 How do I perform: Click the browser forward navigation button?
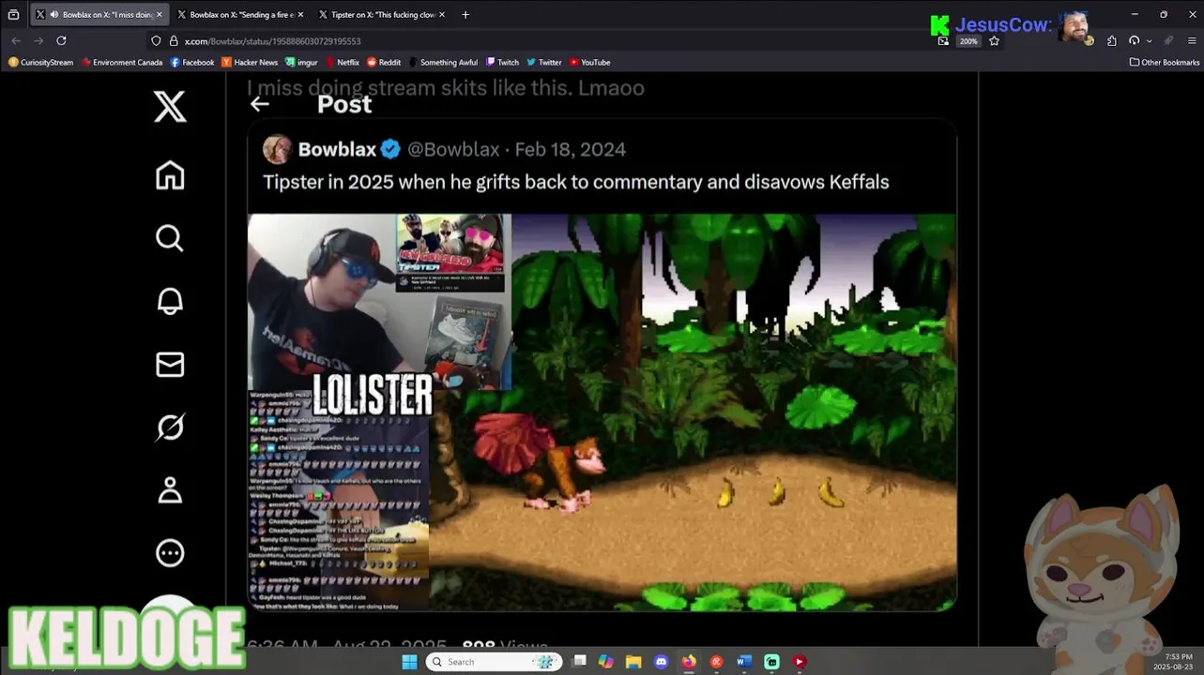38,40
